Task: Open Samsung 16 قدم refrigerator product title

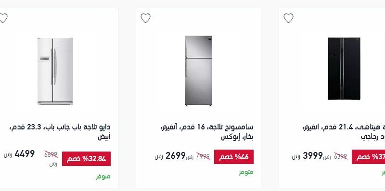Action: pos(206,132)
